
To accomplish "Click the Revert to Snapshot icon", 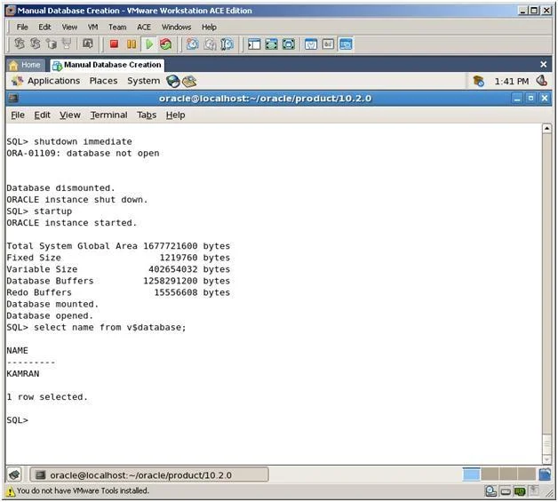I will 210,44.
